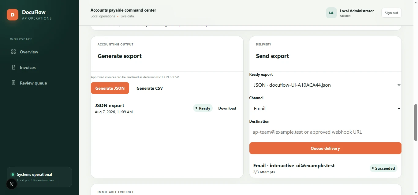
Task: Click the Overview grid icon in sidebar
Action: 13,52
